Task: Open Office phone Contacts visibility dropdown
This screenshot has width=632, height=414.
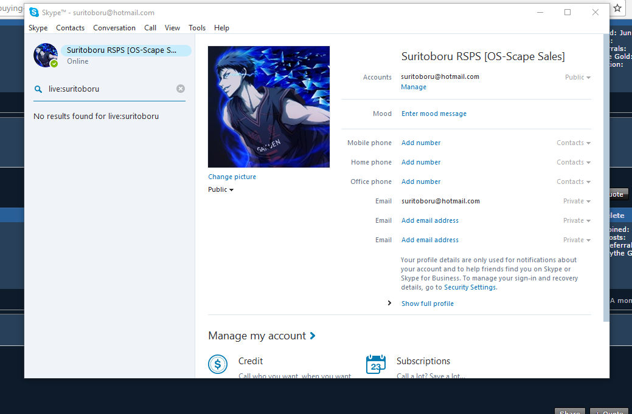Action: click(574, 182)
